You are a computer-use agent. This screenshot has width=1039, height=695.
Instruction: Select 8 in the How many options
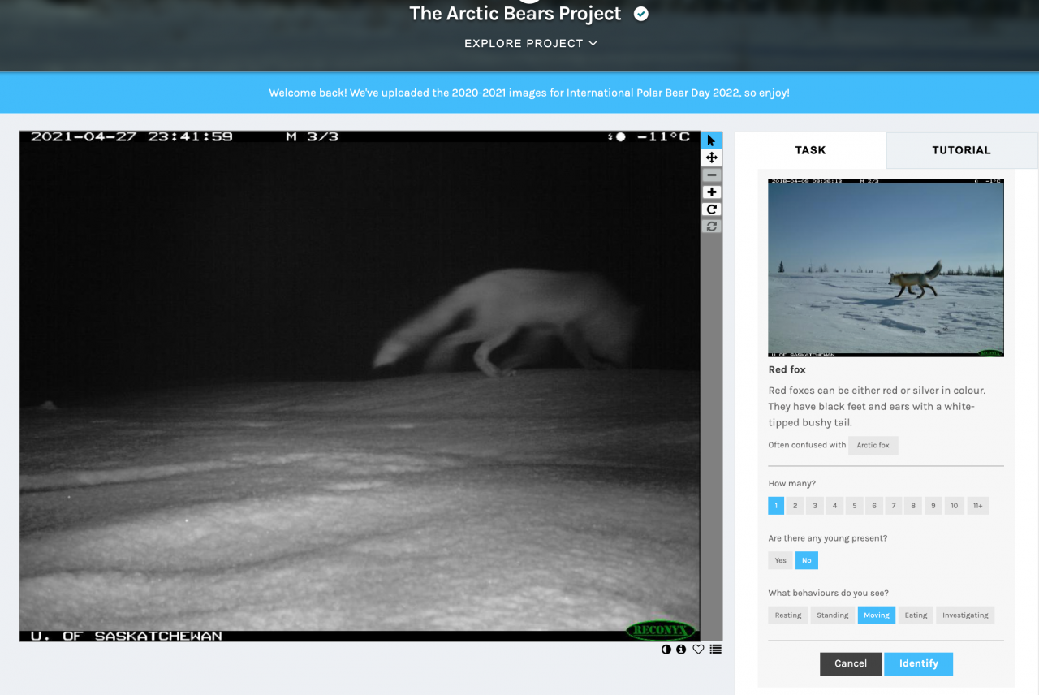pos(913,506)
